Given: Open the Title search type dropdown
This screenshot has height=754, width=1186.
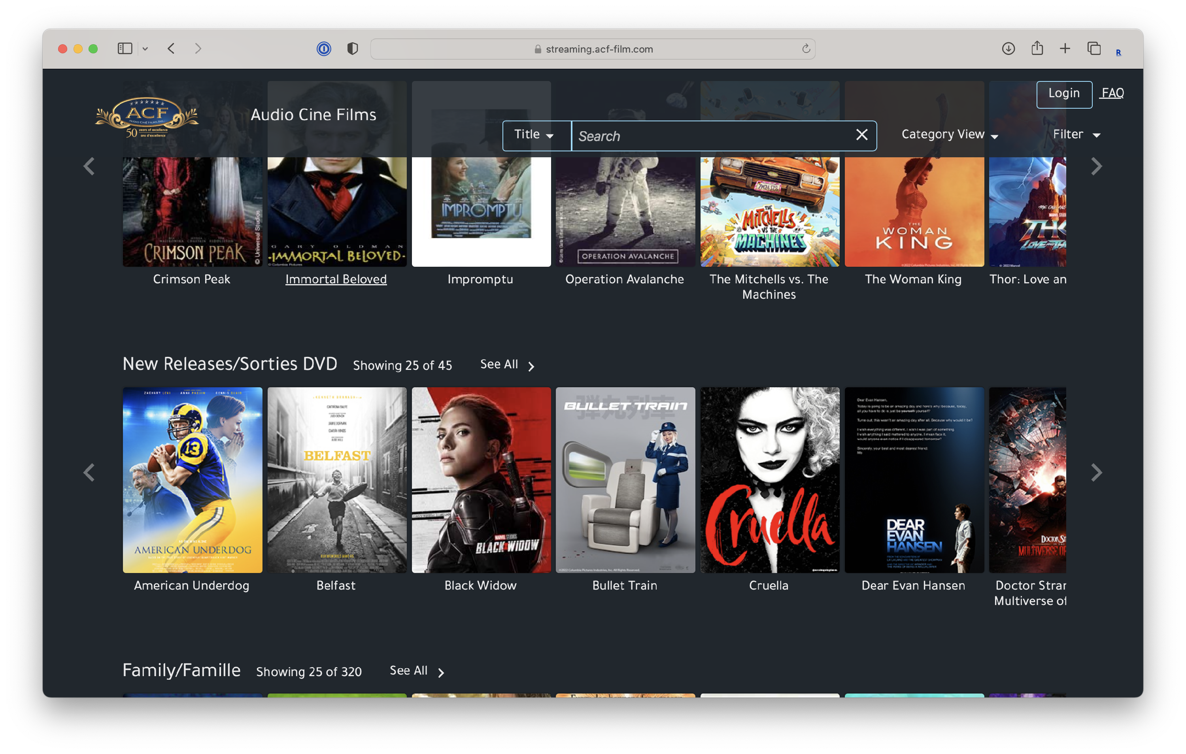Looking at the screenshot, I should pos(535,135).
